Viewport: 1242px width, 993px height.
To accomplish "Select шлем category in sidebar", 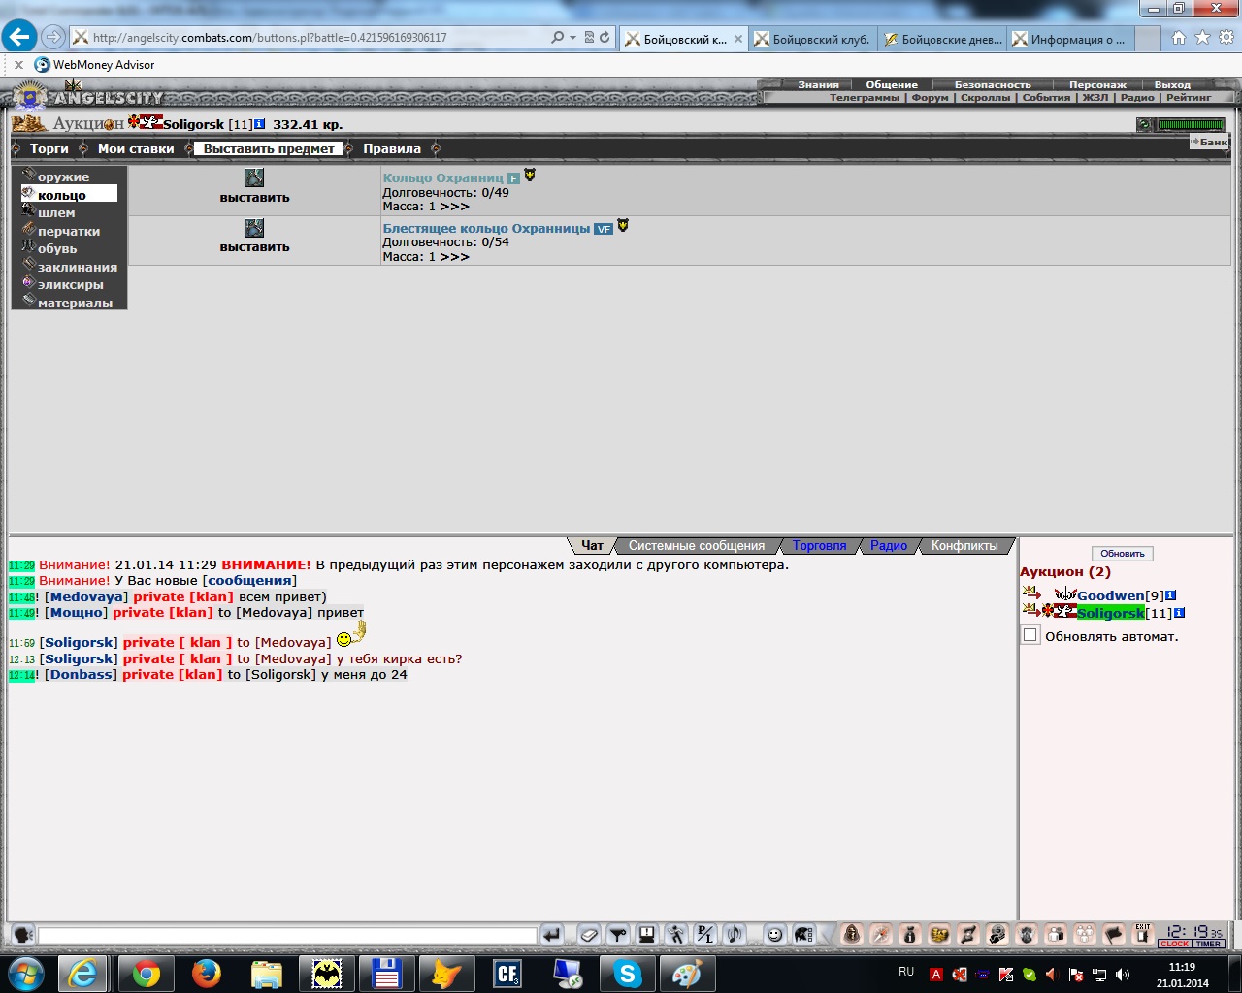I will pyautogui.click(x=56, y=212).
